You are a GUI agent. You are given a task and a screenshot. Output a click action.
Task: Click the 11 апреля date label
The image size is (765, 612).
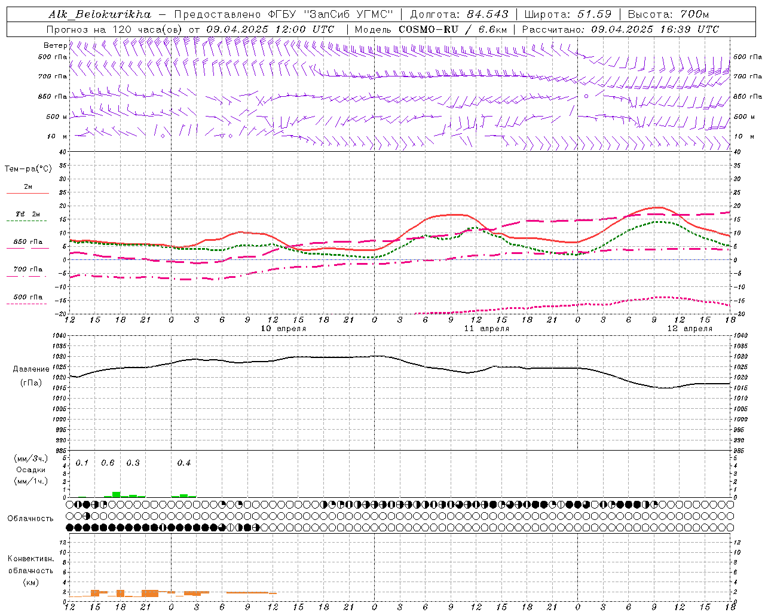486,329
